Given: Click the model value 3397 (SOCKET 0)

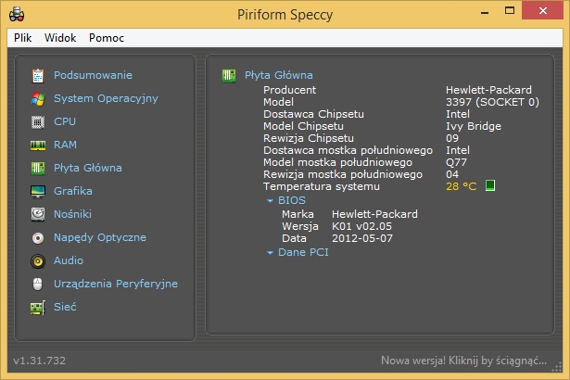Looking at the screenshot, I should 492,102.
